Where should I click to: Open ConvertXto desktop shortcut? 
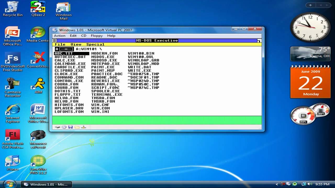38,60
